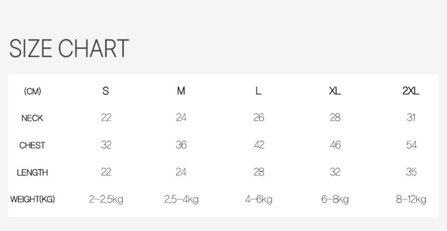Click the LENGTH row label

tap(32, 172)
